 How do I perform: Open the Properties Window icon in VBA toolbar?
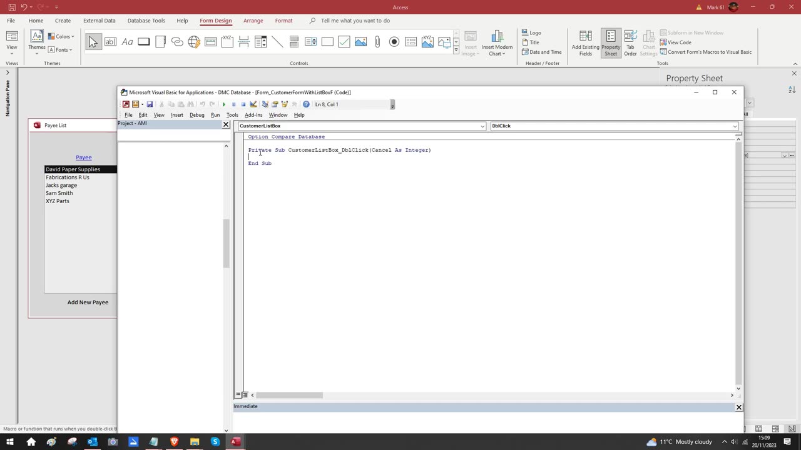(275, 104)
